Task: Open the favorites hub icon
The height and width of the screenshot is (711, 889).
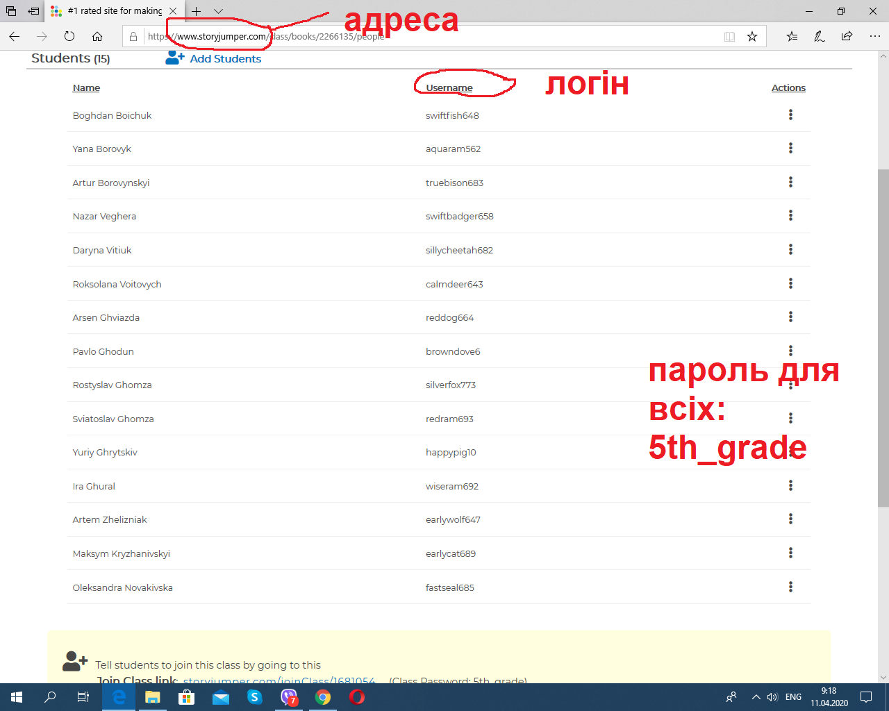Action: [x=792, y=37]
